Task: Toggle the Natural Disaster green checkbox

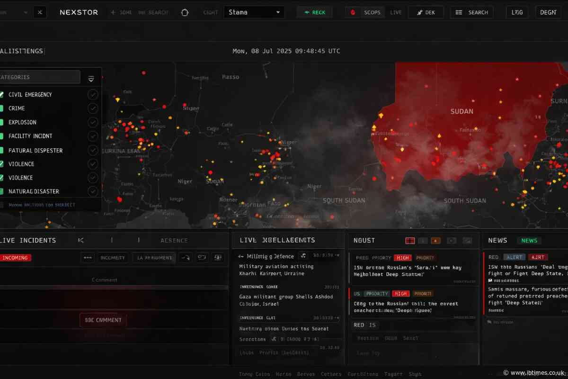Action: coord(1,191)
